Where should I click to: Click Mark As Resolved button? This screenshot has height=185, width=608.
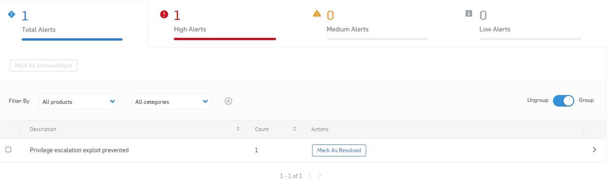tap(339, 150)
